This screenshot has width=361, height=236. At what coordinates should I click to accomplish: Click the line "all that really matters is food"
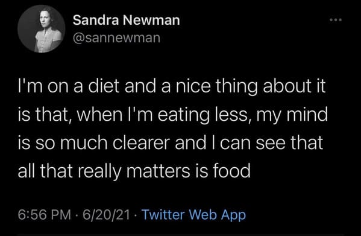pos(134,171)
